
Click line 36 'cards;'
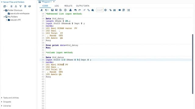tap(49, 62)
